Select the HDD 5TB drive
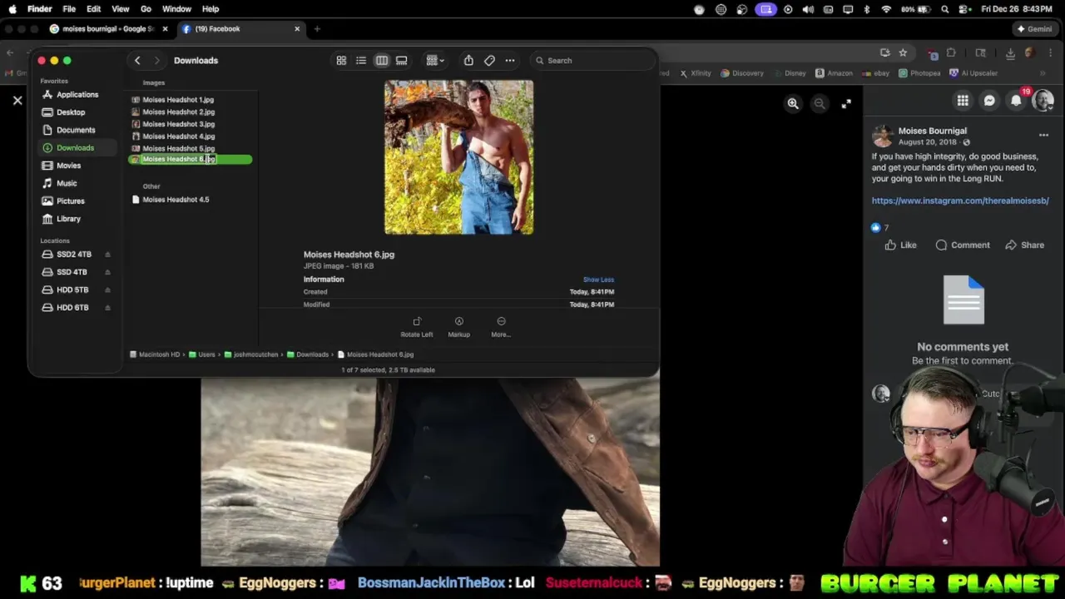 tap(72, 290)
